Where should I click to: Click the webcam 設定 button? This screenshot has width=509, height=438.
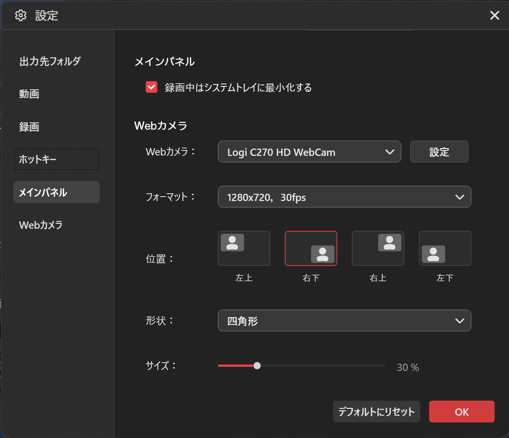[439, 152]
